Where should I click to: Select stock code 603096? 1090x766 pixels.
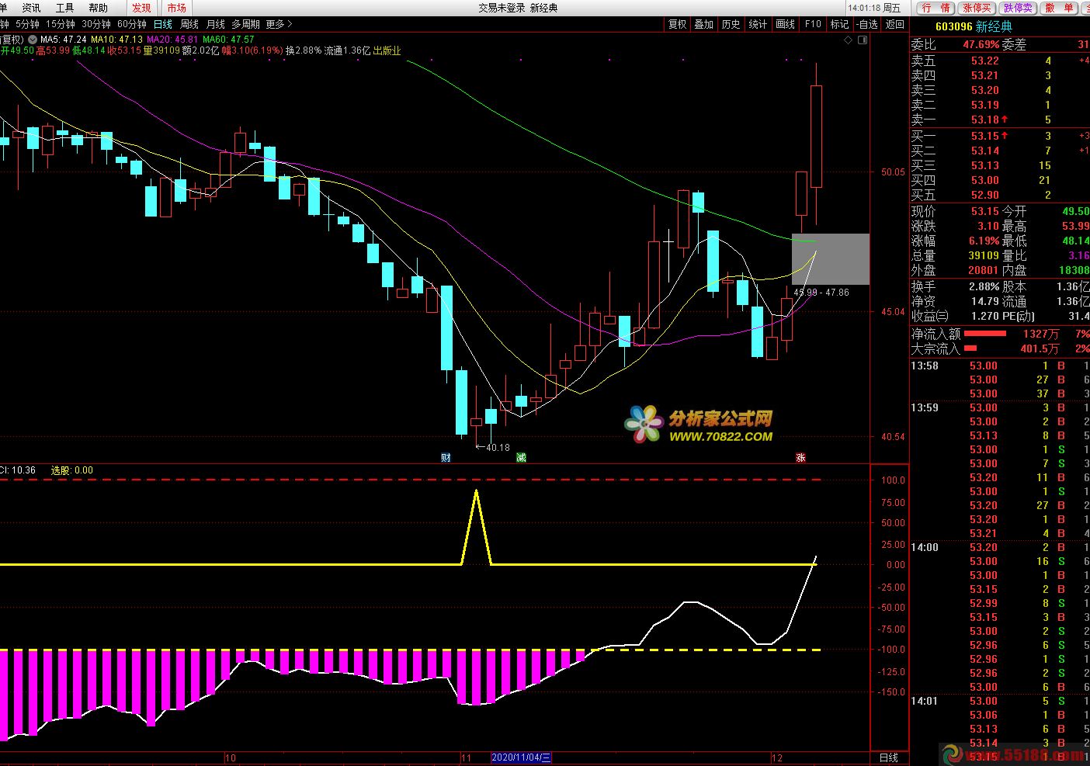(953, 26)
